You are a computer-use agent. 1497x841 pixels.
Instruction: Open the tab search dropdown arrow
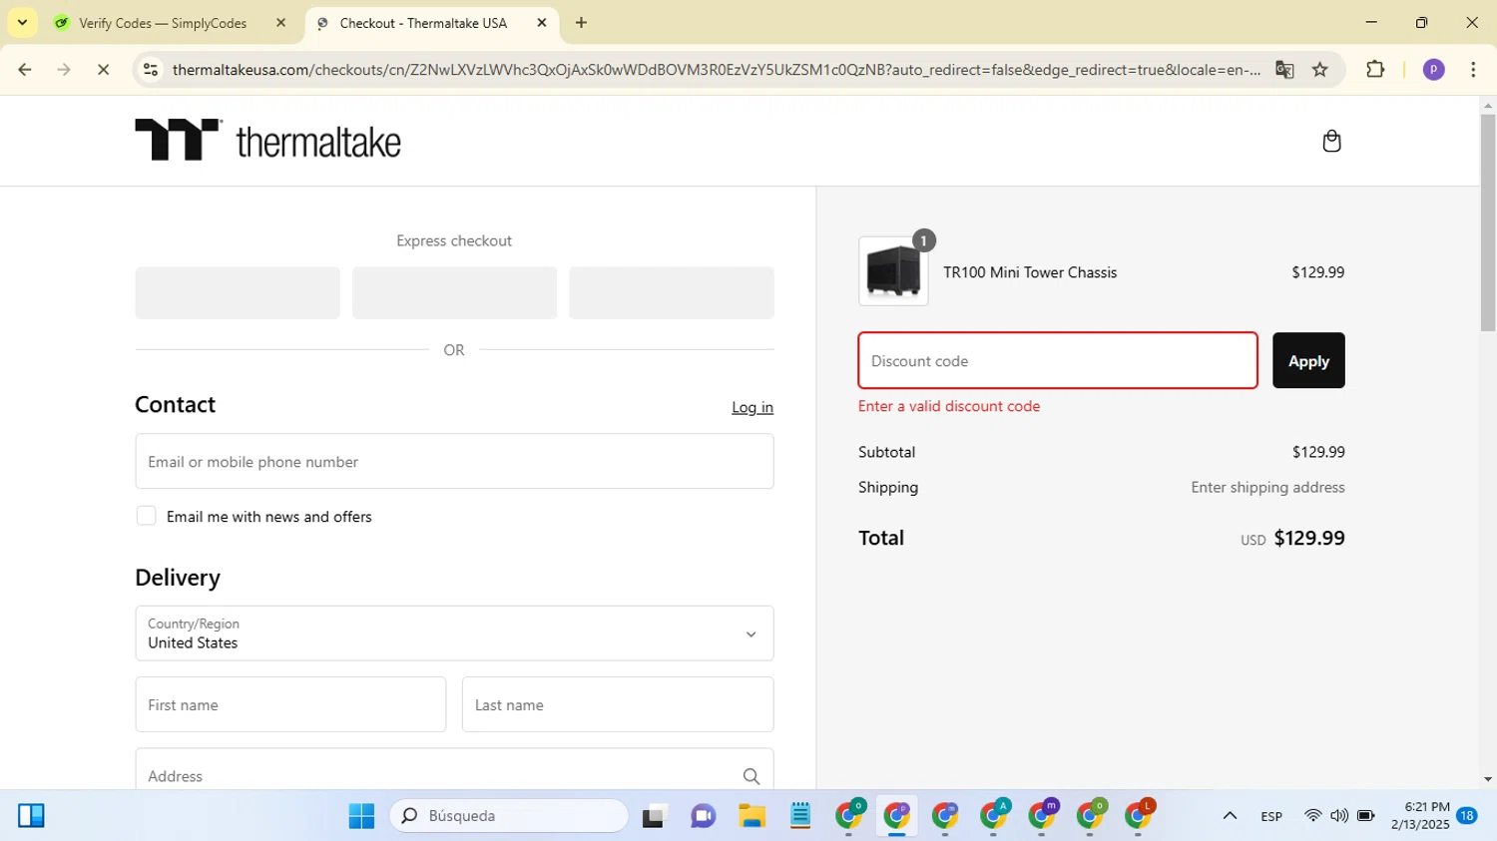tap(22, 23)
